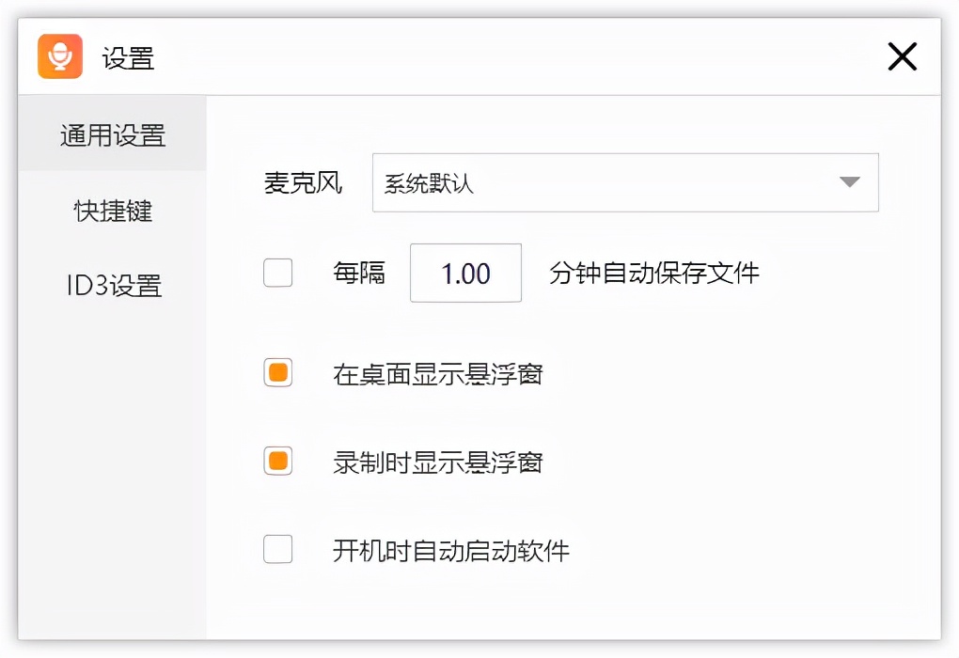Disable 录制时显示悬浮窗 option
Image resolution: width=959 pixels, height=658 pixels.
(x=278, y=462)
